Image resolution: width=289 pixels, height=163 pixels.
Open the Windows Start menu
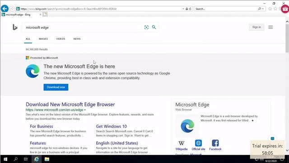coord(5,159)
